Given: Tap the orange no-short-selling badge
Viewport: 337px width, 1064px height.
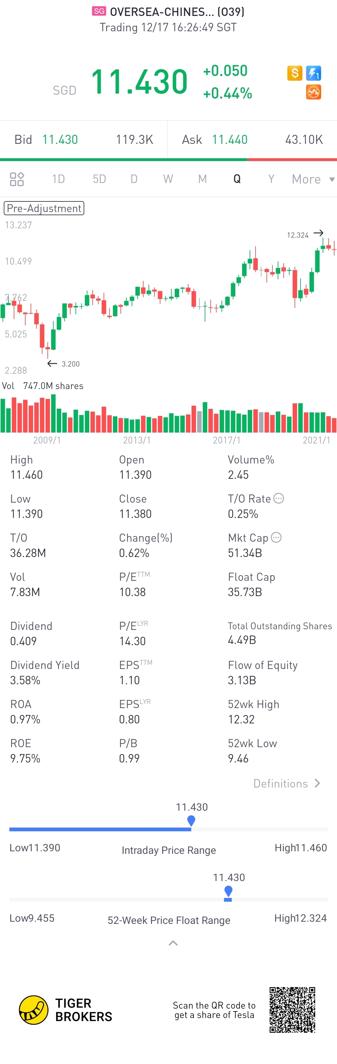Looking at the screenshot, I should click(x=314, y=92).
